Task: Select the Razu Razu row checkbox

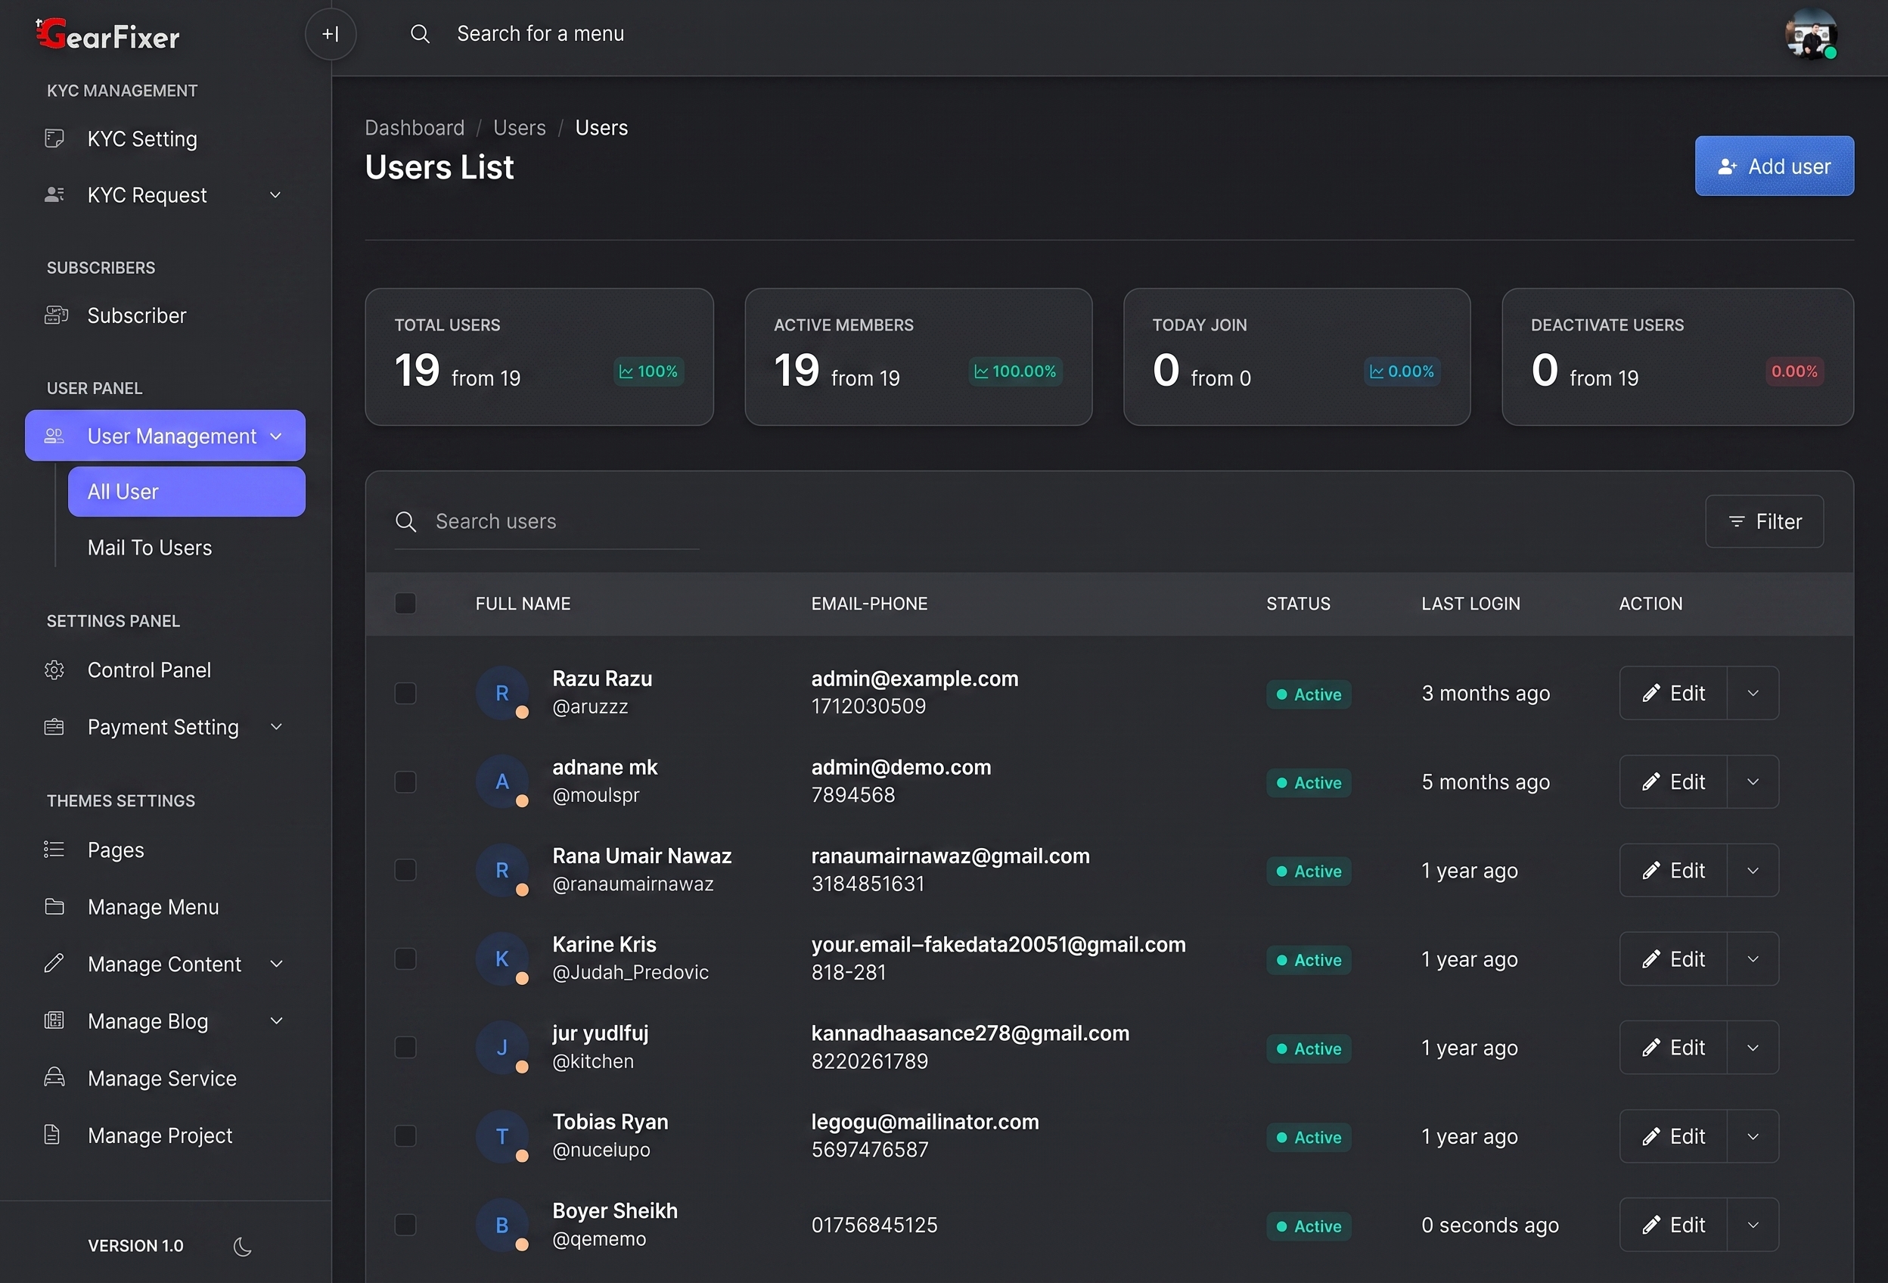Action: (x=405, y=693)
